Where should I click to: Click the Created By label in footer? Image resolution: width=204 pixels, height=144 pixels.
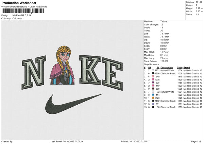pyautogui.click(x=7, y=142)
